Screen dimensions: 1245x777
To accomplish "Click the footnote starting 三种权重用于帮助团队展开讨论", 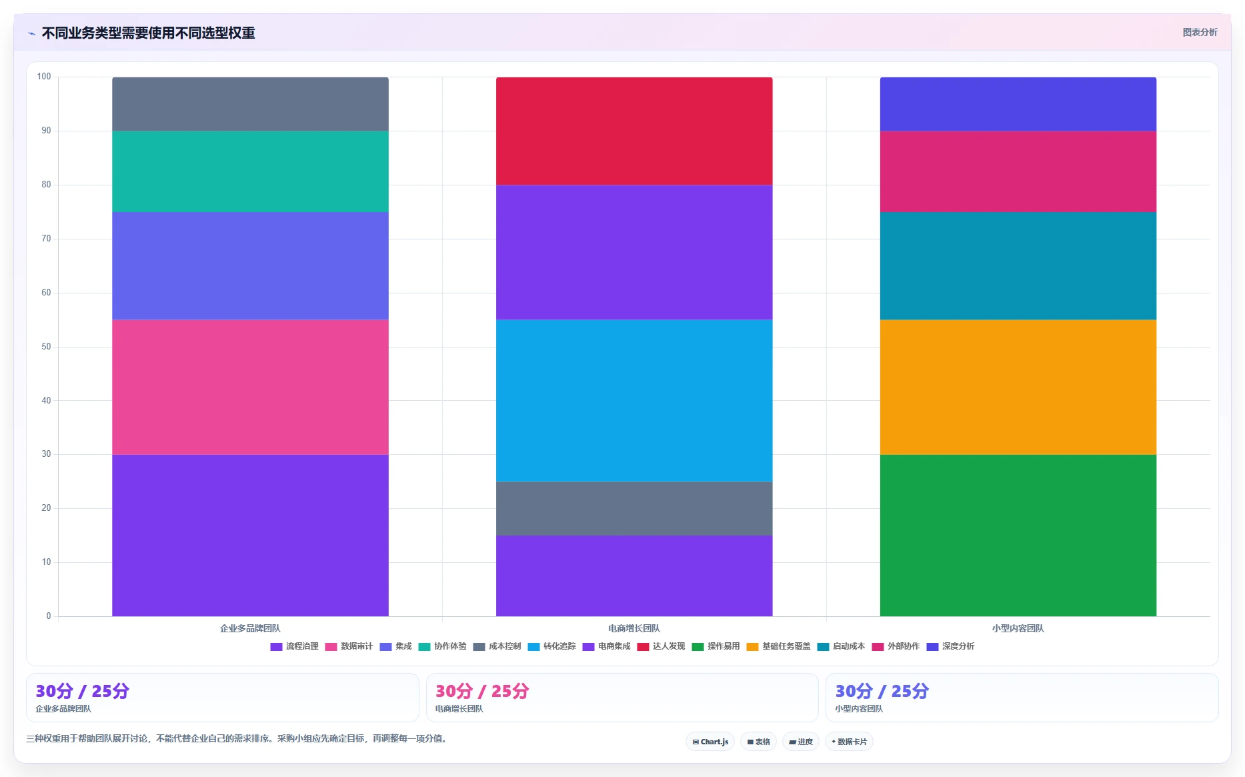I will 237,739.
